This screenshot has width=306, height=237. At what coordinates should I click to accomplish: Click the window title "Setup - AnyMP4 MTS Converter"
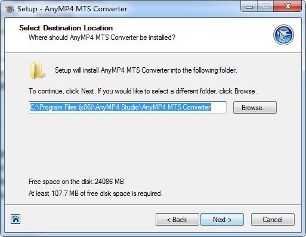(x=72, y=9)
